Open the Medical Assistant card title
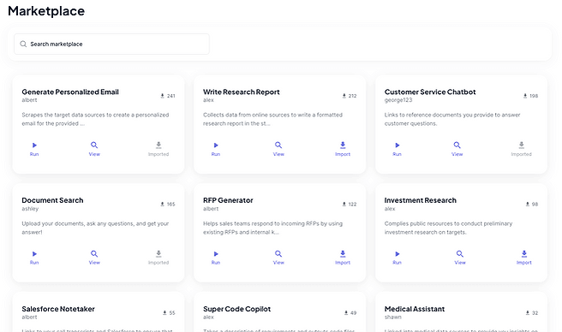Screen dimensions: 562x332 [415, 309]
